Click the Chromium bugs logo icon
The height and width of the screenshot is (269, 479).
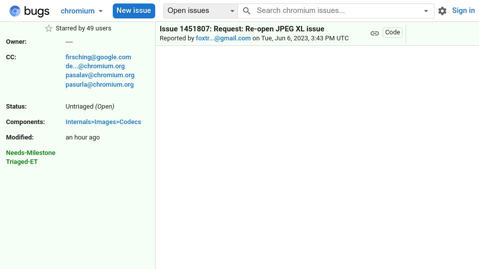14,11
